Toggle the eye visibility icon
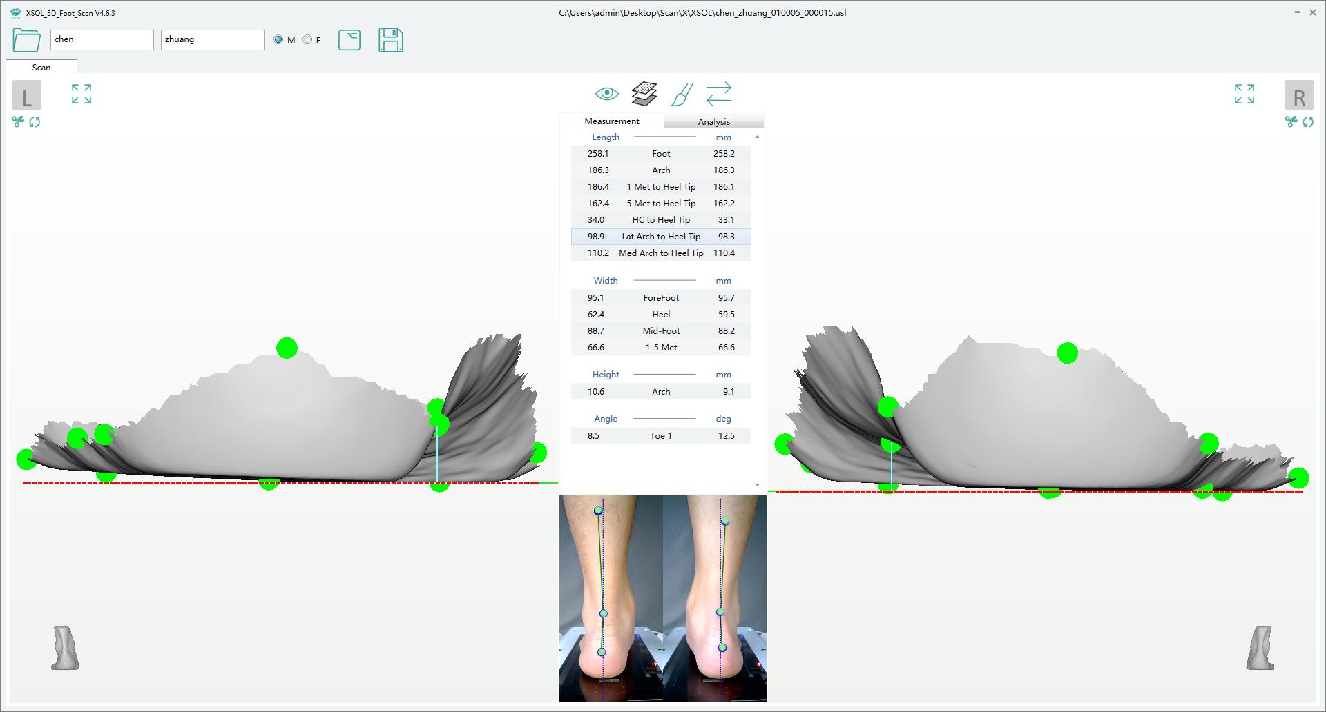The height and width of the screenshot is (712, 1326). pyautogui.click(x=606, y=94)
